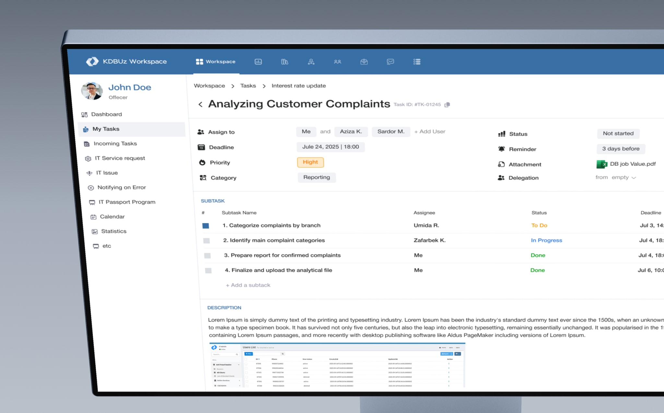Uncheck the Categorize complaints by branch checkbox
664x413 pixels.
click(x=206, y=226)
